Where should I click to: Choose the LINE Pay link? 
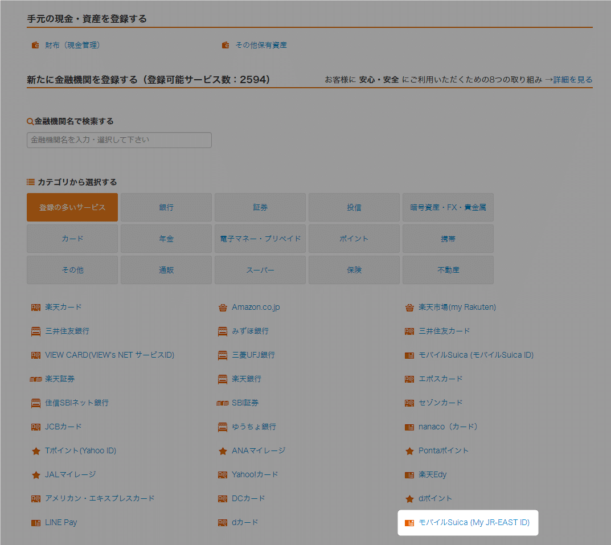point(61,522)
